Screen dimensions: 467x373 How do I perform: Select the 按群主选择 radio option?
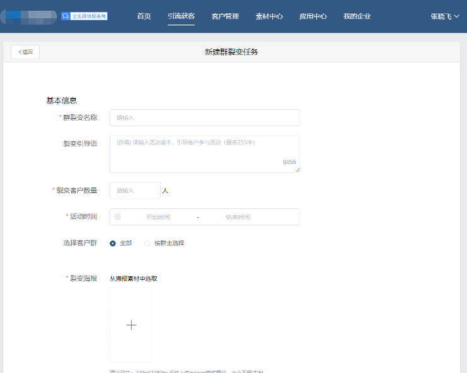tap(148, 243)
